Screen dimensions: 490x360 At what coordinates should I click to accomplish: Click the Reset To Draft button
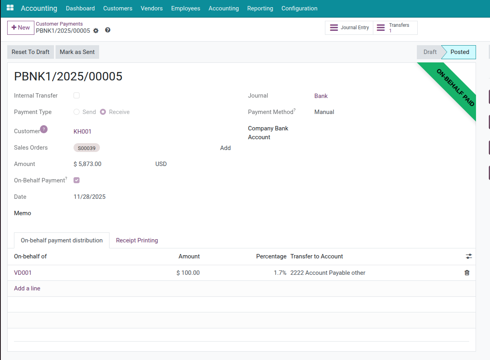[30, 52]
